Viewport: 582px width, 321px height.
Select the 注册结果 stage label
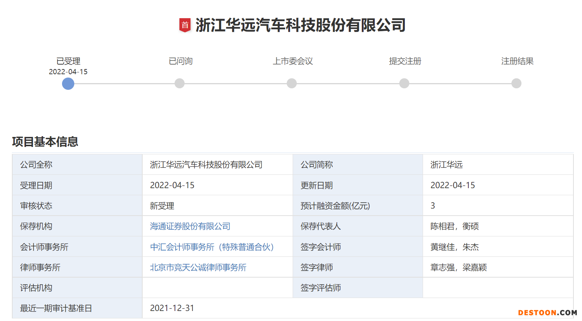click(517, 61)
